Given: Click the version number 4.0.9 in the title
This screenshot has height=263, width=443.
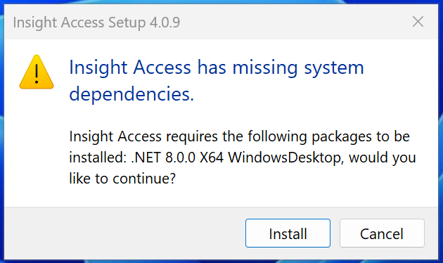Looking at the screenshot, I should [x=165, y=23].
